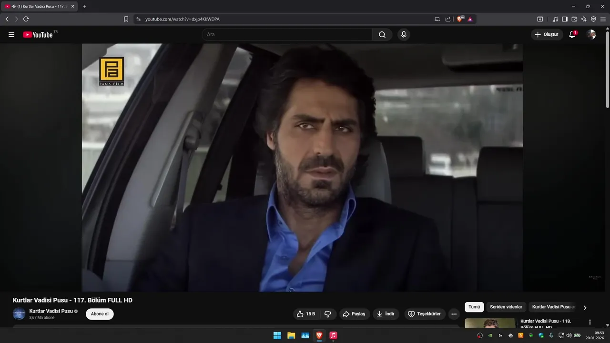This screenshot has width=610, height=343.
Task: Click the YouTube search magnifier button
Action: [x=382, y=34]
